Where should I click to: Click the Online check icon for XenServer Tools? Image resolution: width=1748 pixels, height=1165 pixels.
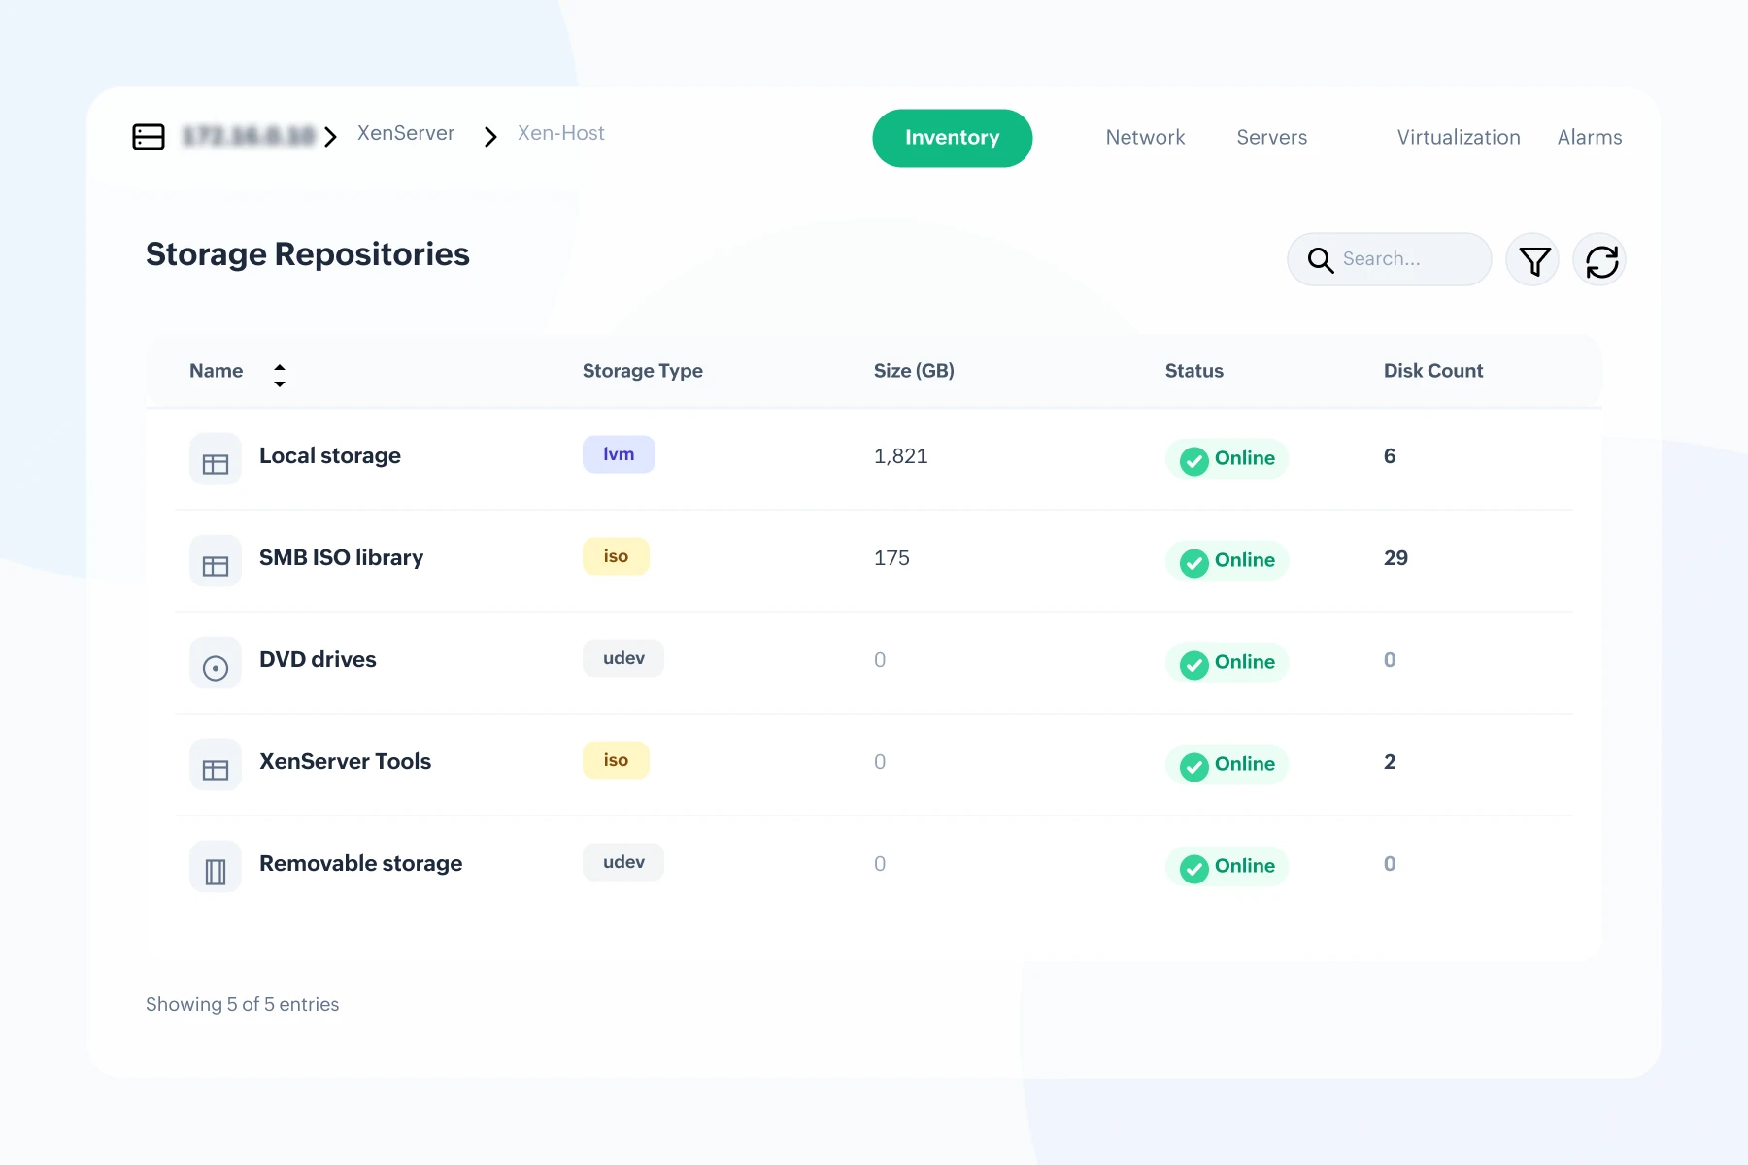click(1194, 766)
